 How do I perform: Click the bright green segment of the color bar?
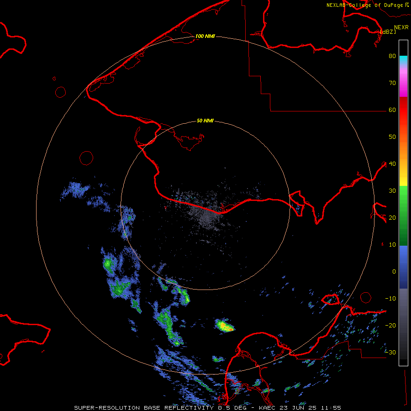(x=403, y=196)
